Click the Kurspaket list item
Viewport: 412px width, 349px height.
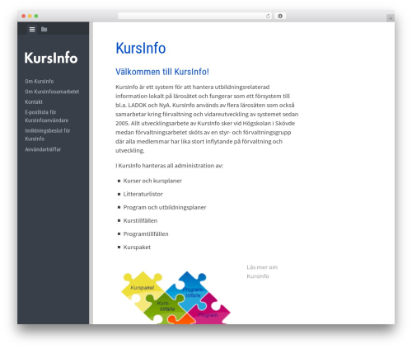137,247
